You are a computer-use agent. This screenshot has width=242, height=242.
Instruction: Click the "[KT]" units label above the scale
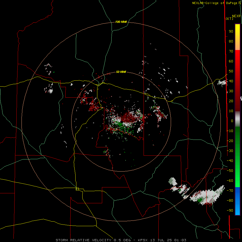(x=230, y=19)
